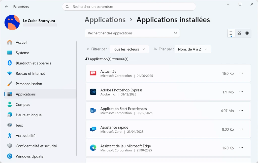Click the Microsoft Edge game assistant icon
258x163 pixels.
pyautogui.click(x=93, y=148)
